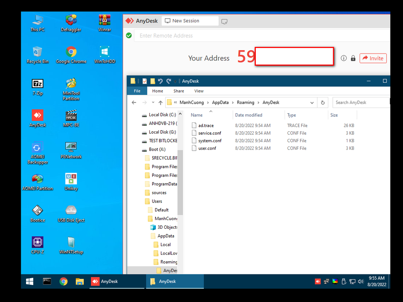This screenshot has height=302, width=403.
Task: Launch AOMEI Partition shortcut
Action: (x=37, y=182)
